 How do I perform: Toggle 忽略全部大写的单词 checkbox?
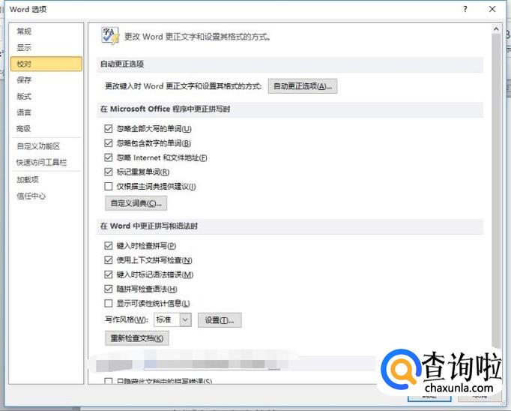pyautogui.click(x=108, y=128)
